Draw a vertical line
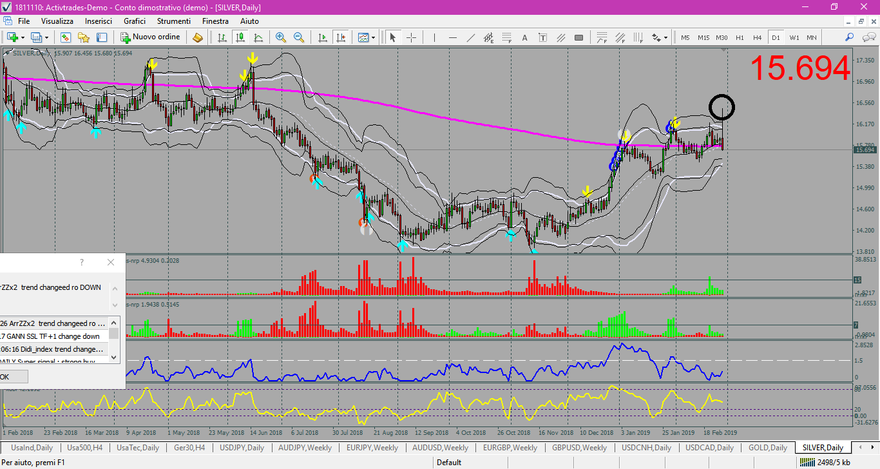Viewport: 880px width, 469px height. coord(435,37)
